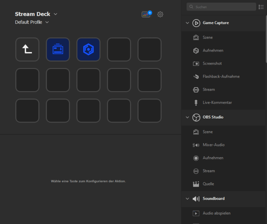
Task: Open Stream Deck store keyboard icon
Action: [146, 14]
